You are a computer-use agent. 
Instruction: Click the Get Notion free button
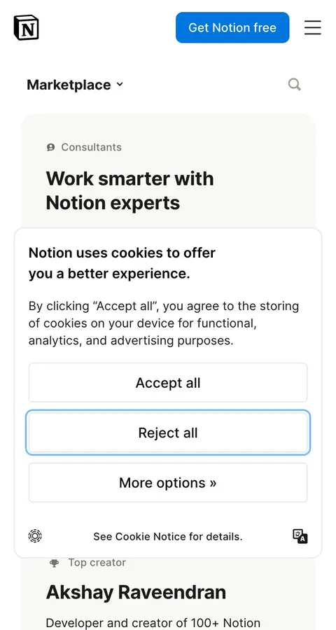pyautogui.click(x=232, y=27)
